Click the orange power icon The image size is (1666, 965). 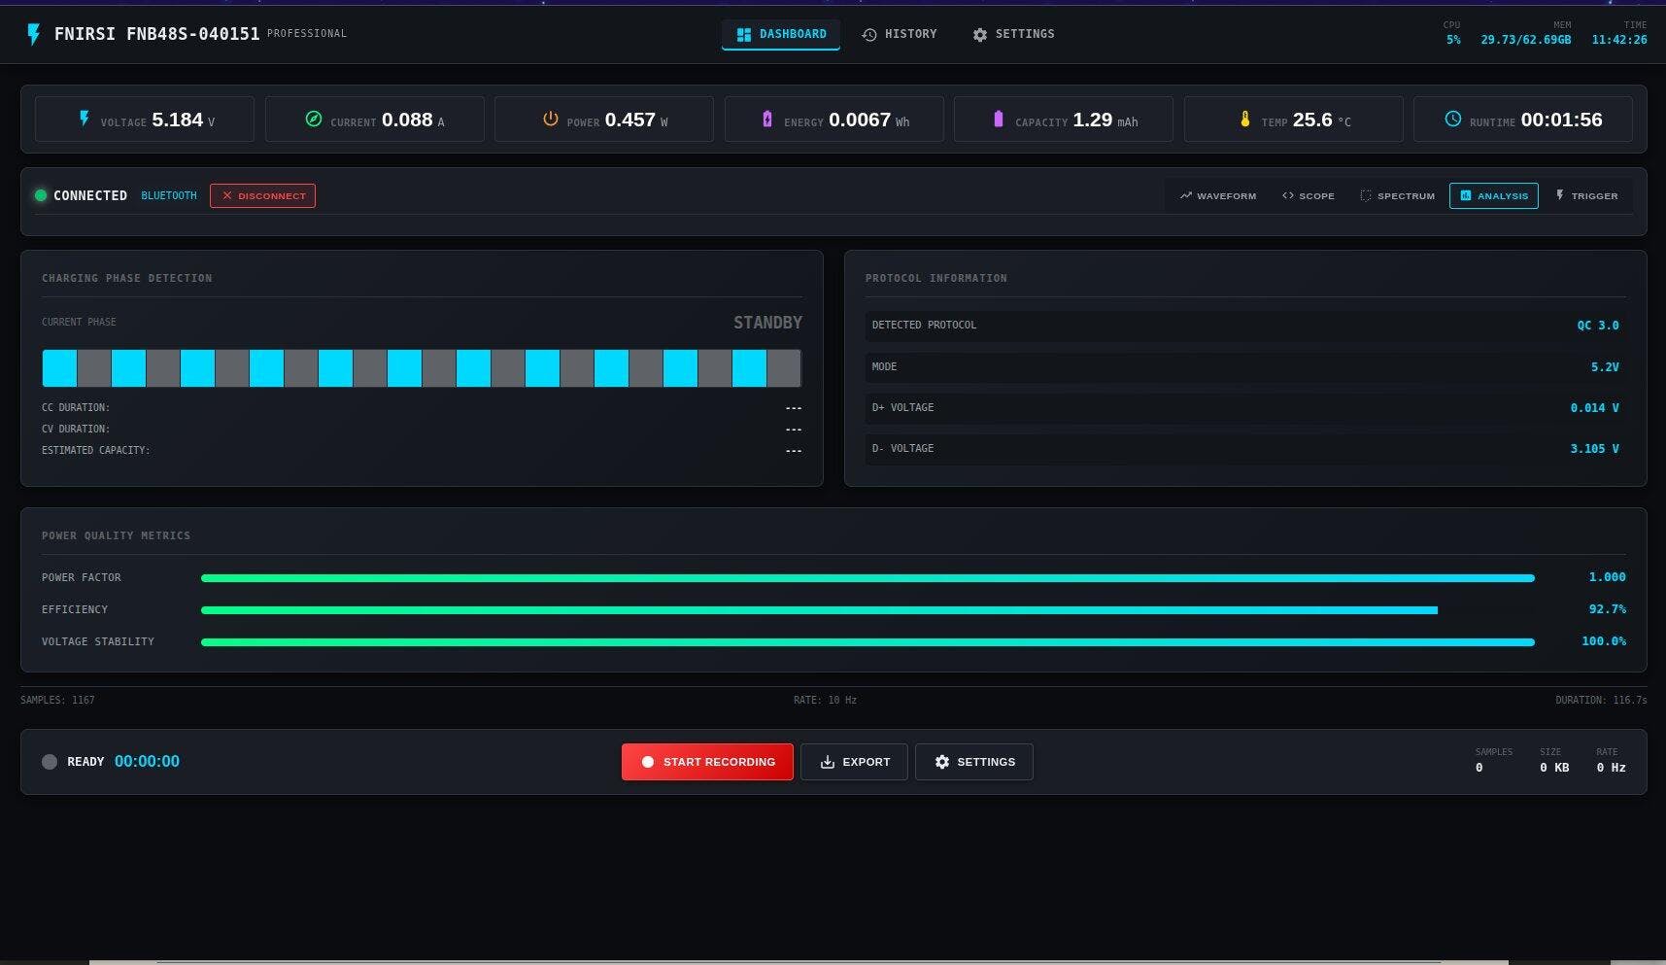tap(550, 119)
